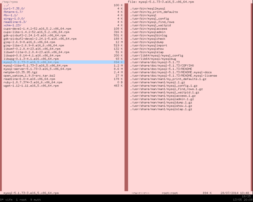The width and height of the screenshot is (253, 202).
Task: Select ruby-1.8.7.374-3.el6_6.x86_64.rpm file
Action: [x=63, y=82]
